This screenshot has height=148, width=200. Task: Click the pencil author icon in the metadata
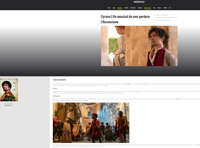155,20
